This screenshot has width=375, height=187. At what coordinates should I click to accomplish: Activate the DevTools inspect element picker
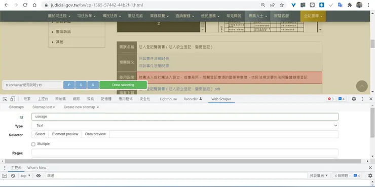pyautogui.click(x=5, y=99)
